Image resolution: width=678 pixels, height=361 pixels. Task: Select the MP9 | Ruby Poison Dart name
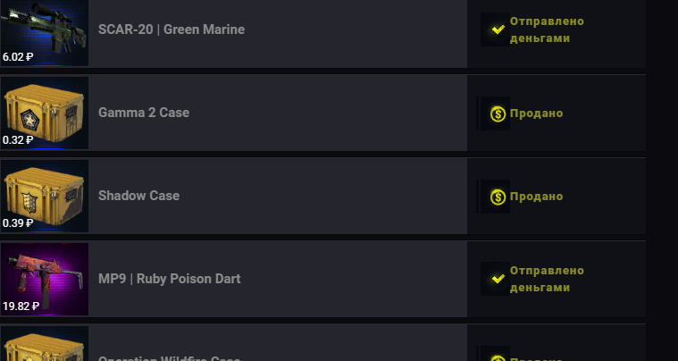click(169, 279)
